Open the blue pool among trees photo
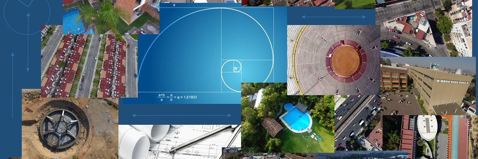Image resolution: width=478 pixels, height=159 pixels. coord(288,117)
